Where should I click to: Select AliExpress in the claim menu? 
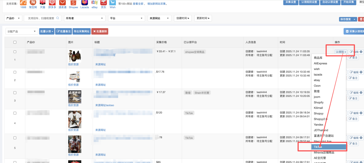point(320,63)
